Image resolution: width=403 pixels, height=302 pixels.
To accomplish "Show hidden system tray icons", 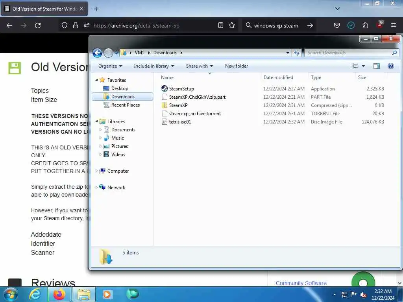I will coord(335,295).
